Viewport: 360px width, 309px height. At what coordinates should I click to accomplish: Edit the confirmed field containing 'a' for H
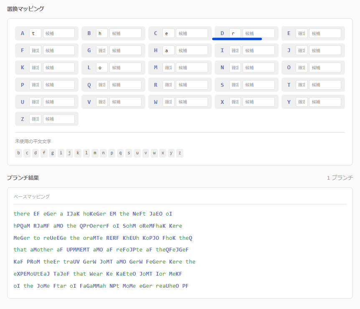click(x=168, y=50)
